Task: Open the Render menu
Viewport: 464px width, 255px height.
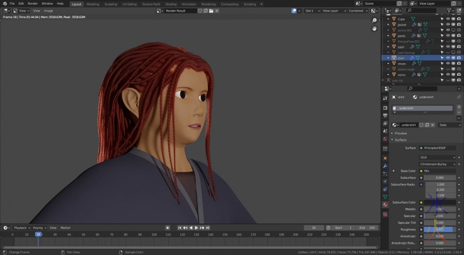Action: pos(32,4)
